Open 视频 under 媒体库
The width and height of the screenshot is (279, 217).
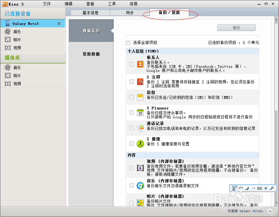(x=17, y=83)
